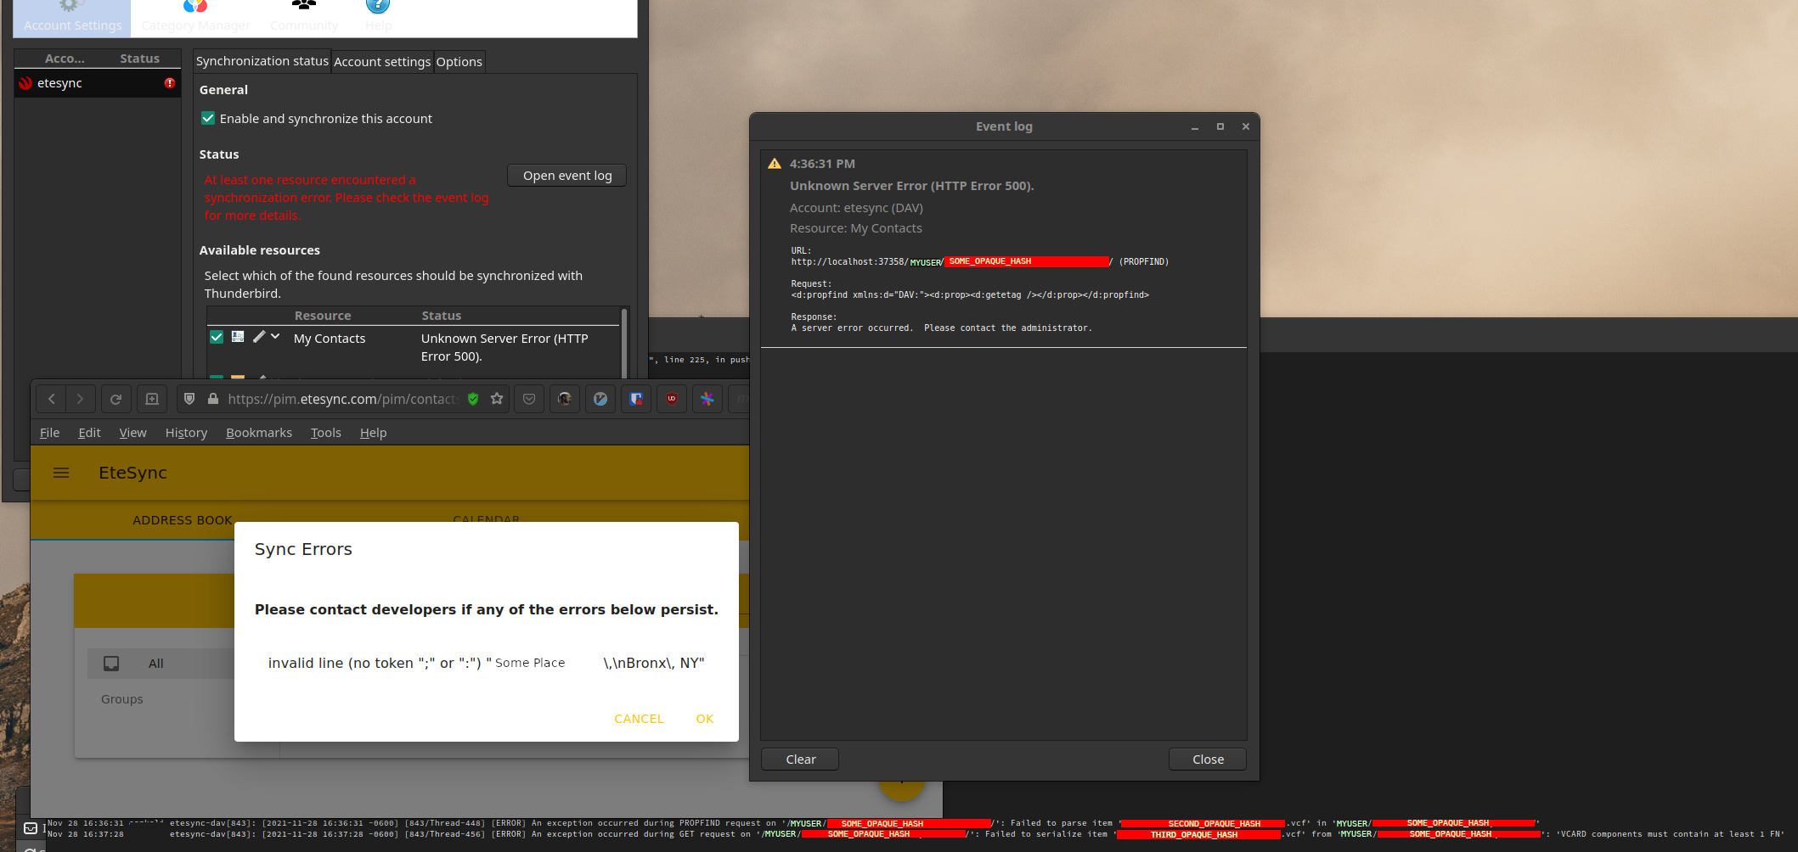Uncheck the My Contacts resource checkbox

pyautogui.click(x=217, y=337)
